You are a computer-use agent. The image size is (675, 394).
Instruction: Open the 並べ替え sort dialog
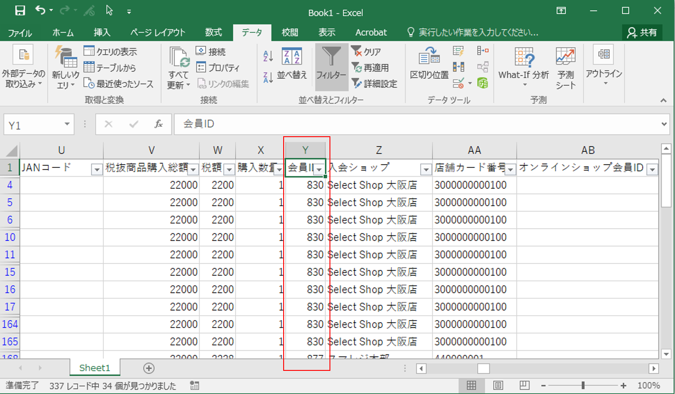(292, 64)
